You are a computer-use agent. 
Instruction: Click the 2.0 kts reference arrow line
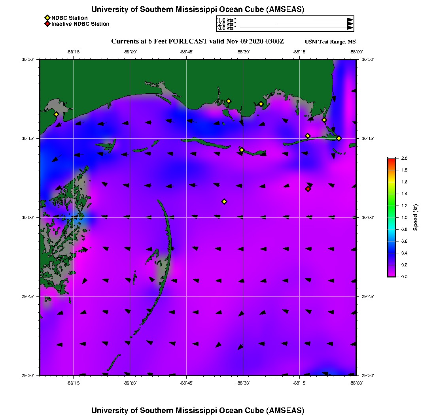click(x=312, y=24)
